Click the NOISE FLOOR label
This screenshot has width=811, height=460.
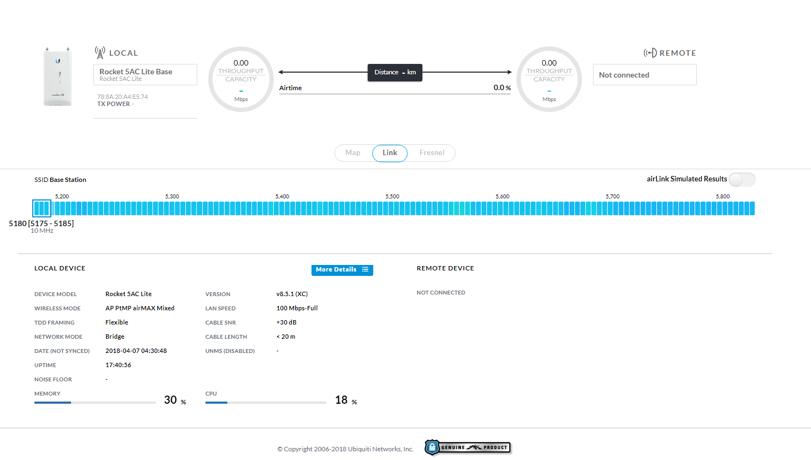click(53, 380)
